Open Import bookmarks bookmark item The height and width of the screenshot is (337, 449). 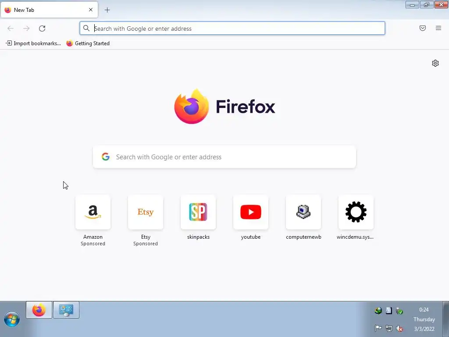(33, 43)
